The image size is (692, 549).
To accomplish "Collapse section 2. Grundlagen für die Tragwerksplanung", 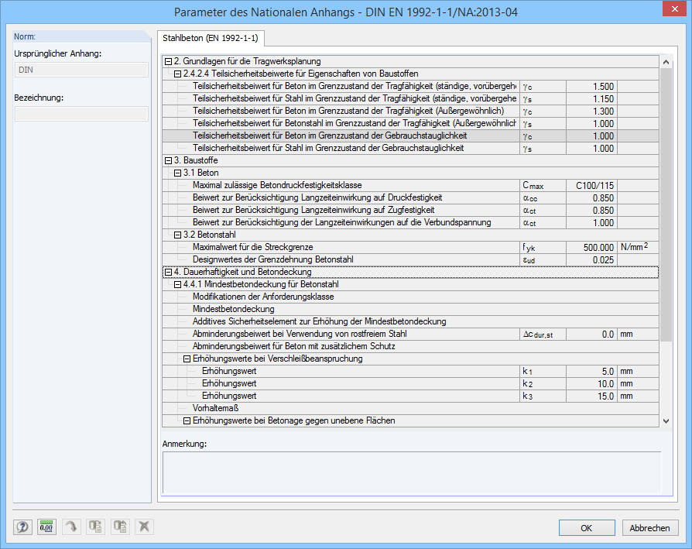I will tap(166, 61).
